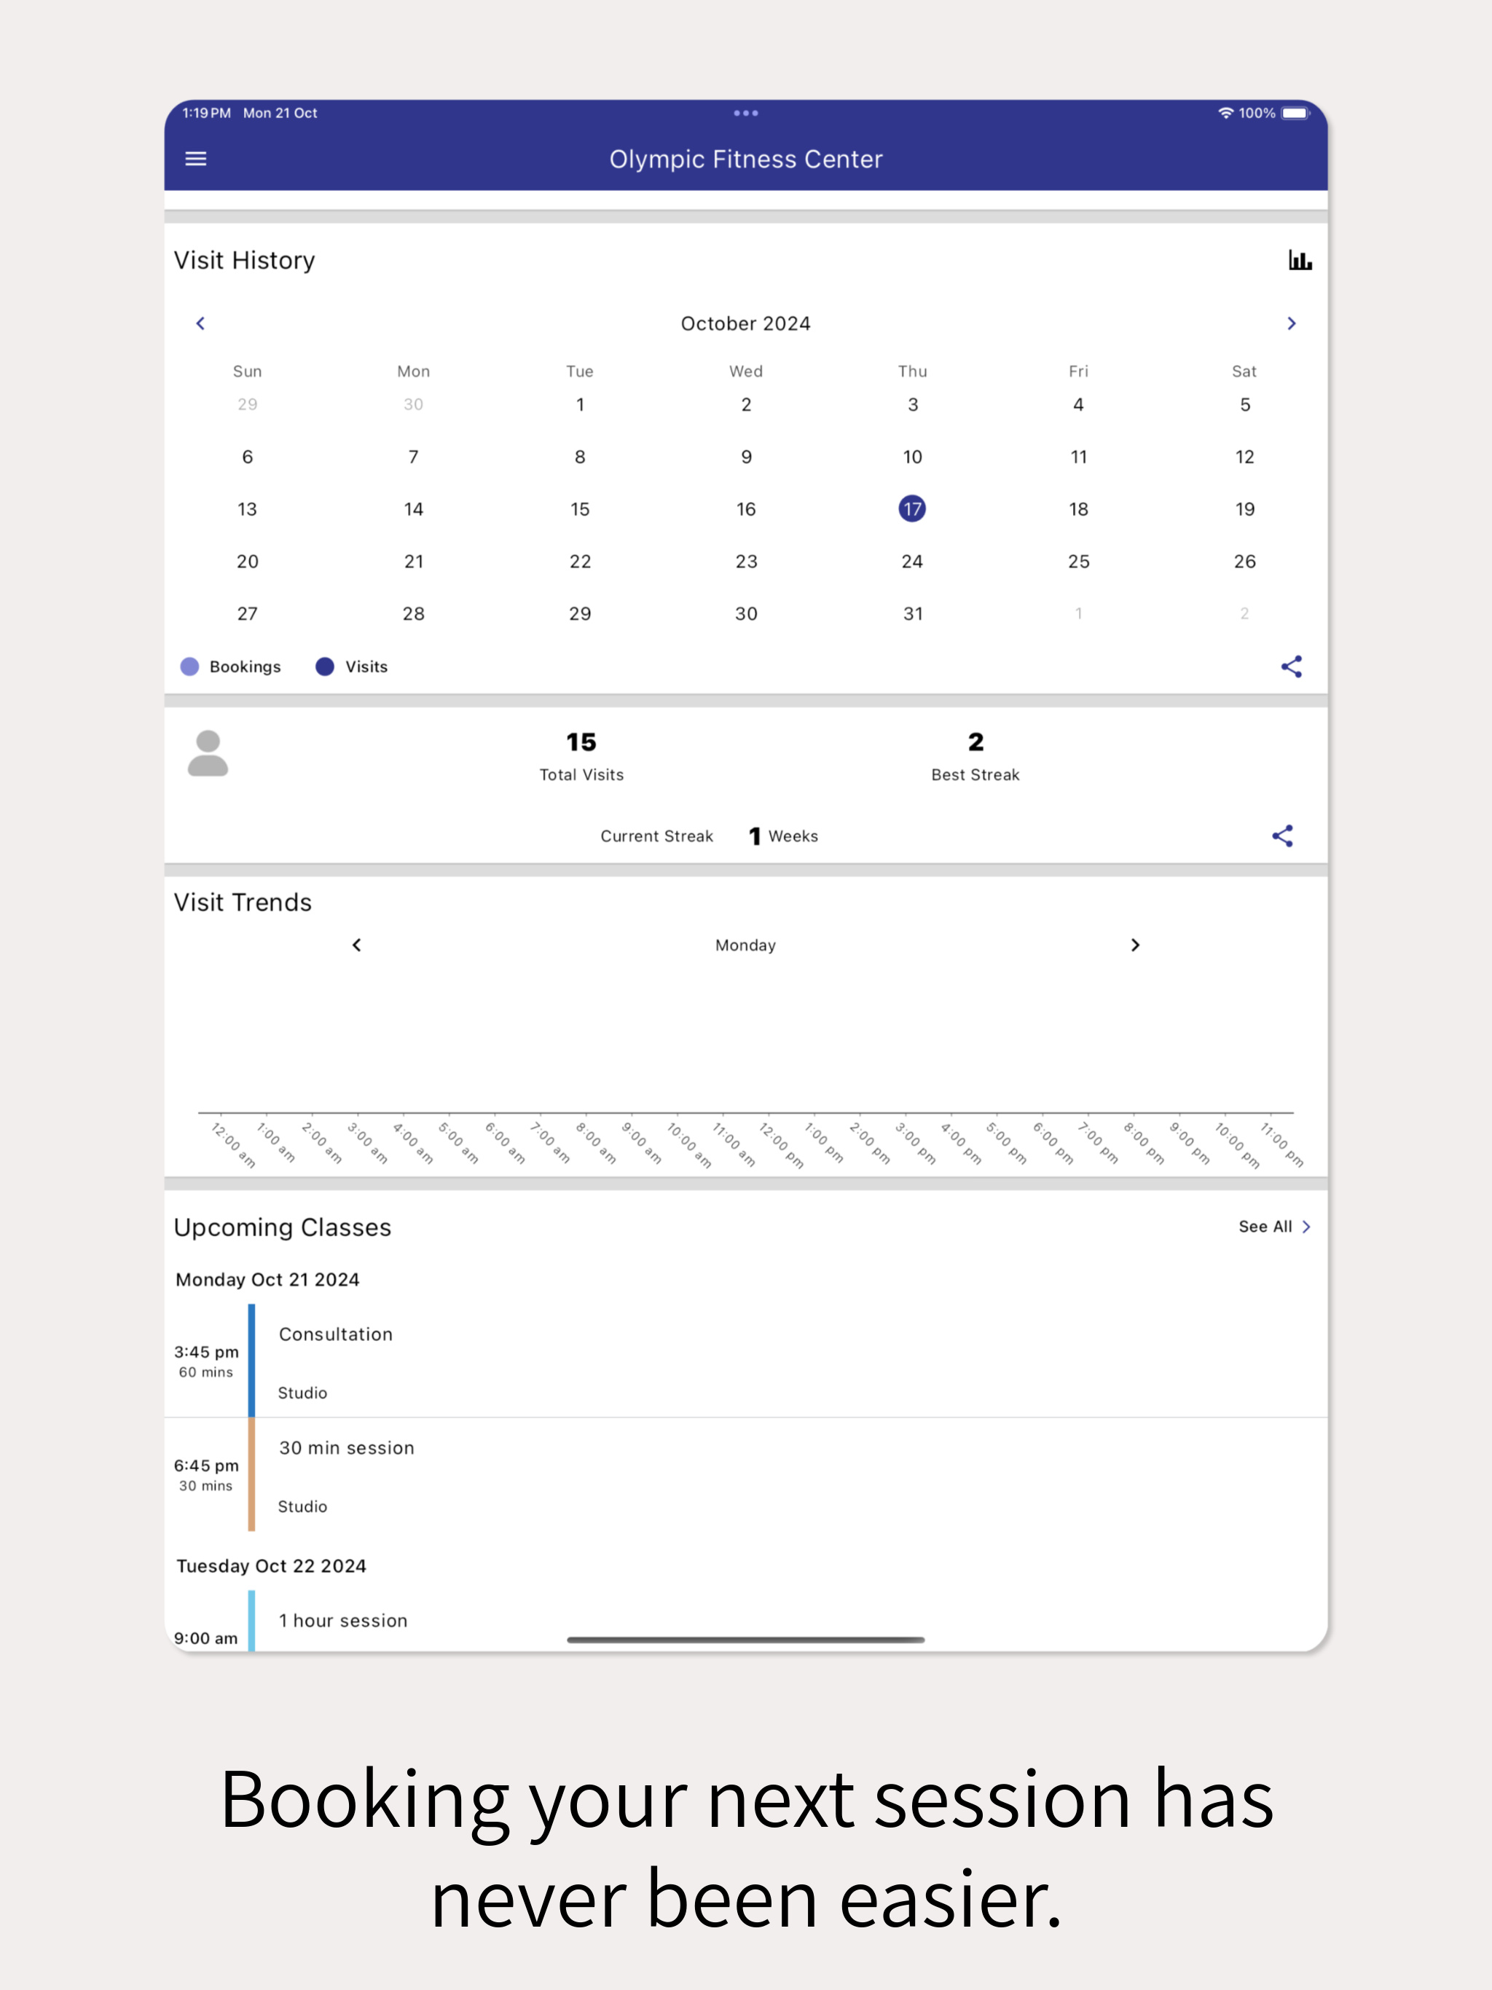Open the 30 min session class
The width and height of the screenshot is (1492, 1990).
click(746, 1474)
